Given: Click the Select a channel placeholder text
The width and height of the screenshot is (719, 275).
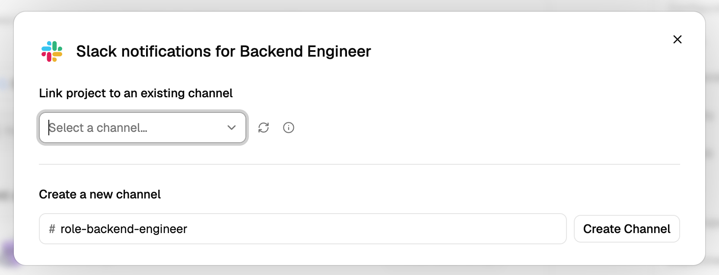Looking at the screenshot, I should [x=98, y=128].
